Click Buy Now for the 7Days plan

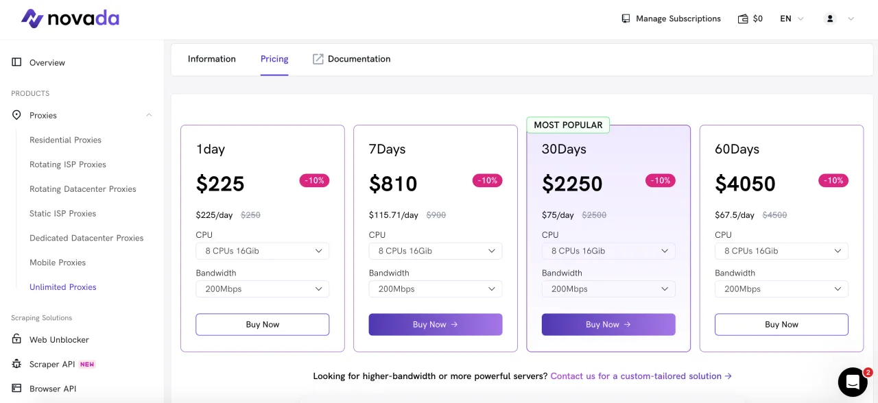point(435,325)
